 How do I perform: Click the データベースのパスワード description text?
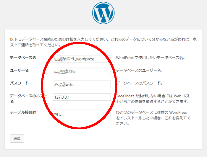pyautogui.click(x=139, y=83)
